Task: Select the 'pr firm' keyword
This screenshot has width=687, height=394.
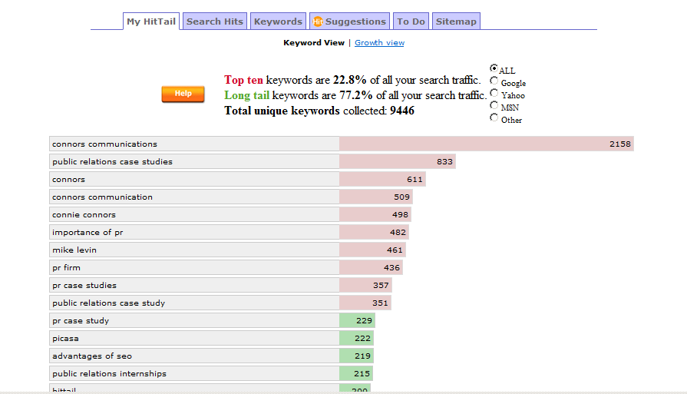Action: 194,267
